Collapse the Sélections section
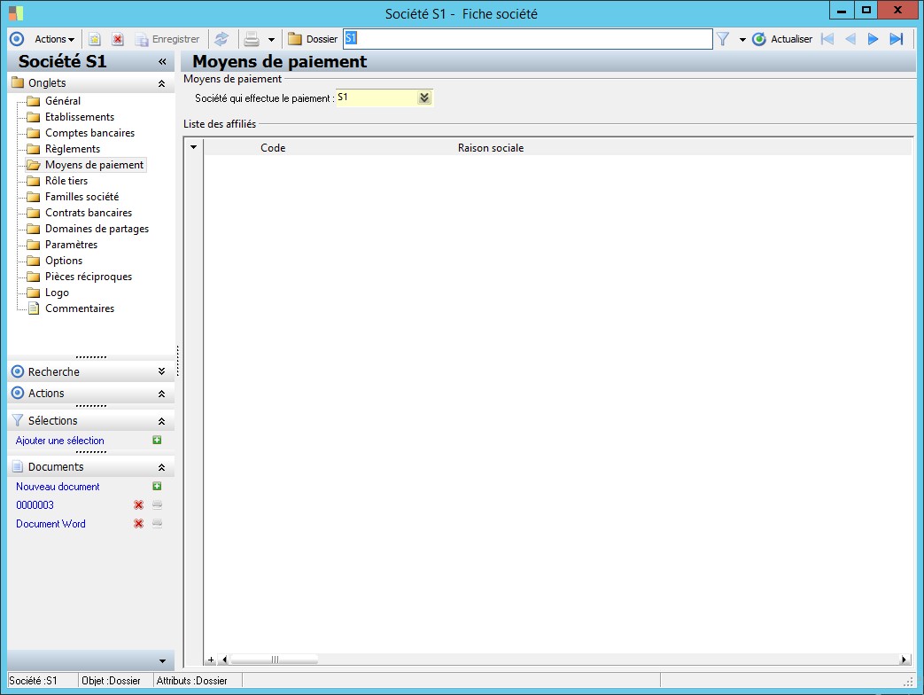The width and height of the screenshot is (924, 695). pyautogui.click(x=161, y=421)
